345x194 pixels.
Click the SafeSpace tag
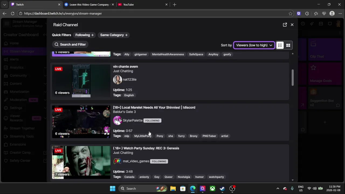click(x=196, y=54)
